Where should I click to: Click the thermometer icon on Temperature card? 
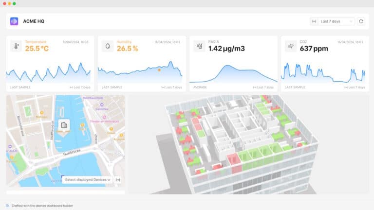click(16, 46)
